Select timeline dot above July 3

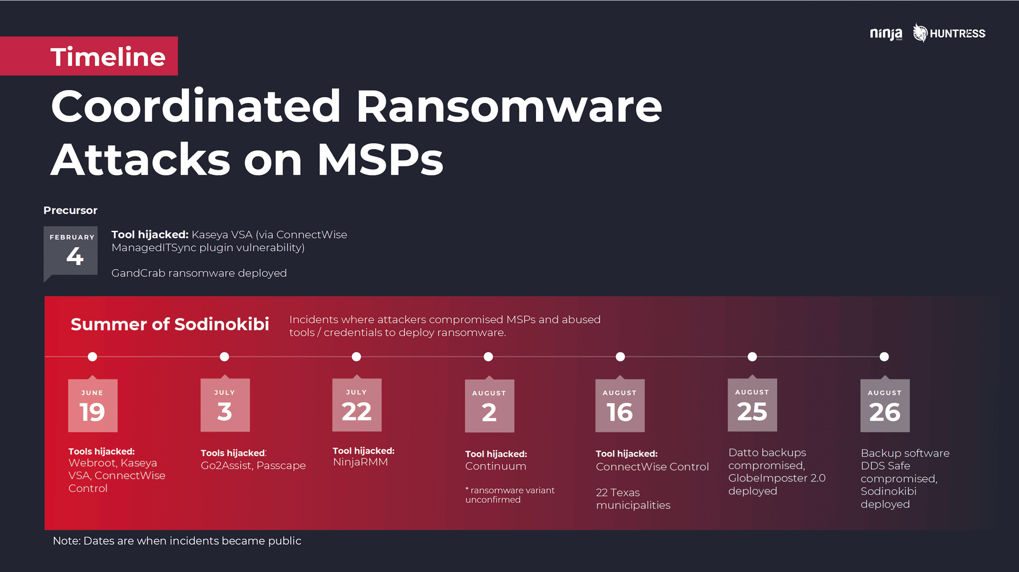pos(224,357)
